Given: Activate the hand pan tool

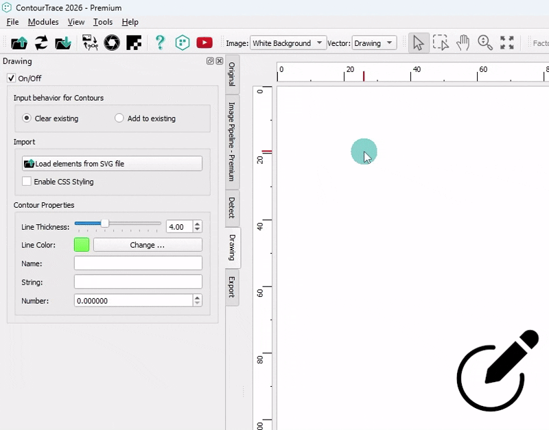Looking at the screenshot, I should pos(463,43).
